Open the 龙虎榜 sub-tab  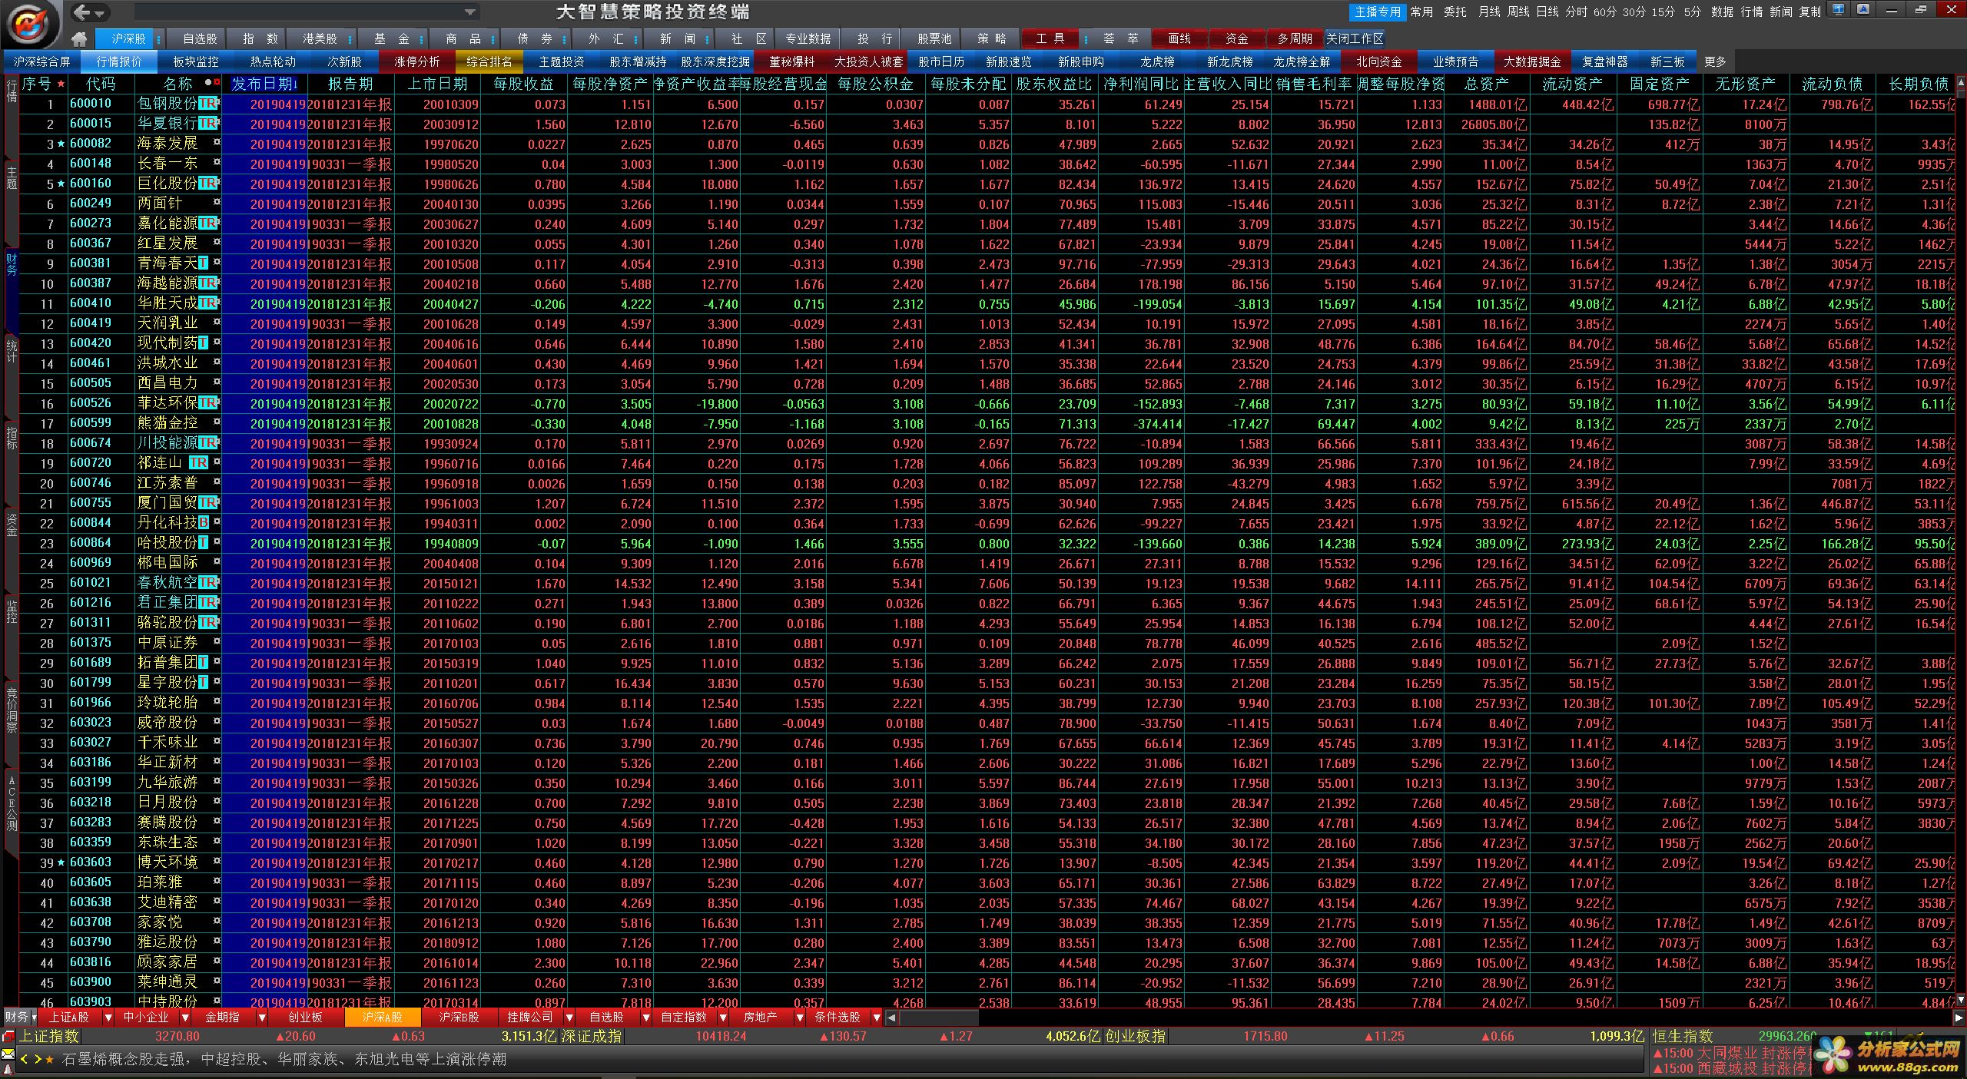click(1157, 61)
